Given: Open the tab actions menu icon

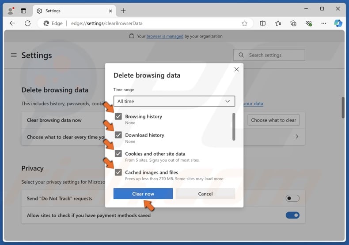Looking at the screenshot, I should click(x=23, y=11).
